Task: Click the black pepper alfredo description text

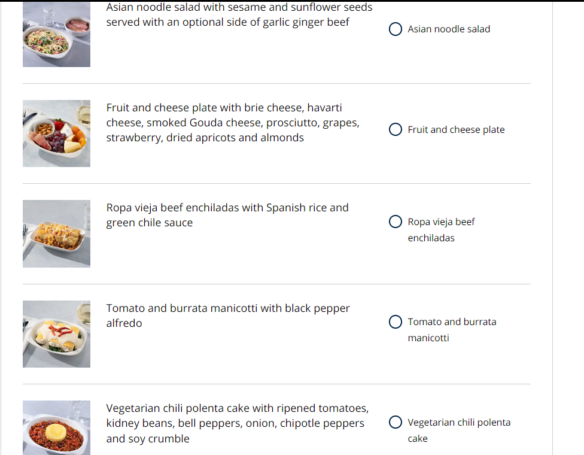Action: tap(227, 316)
